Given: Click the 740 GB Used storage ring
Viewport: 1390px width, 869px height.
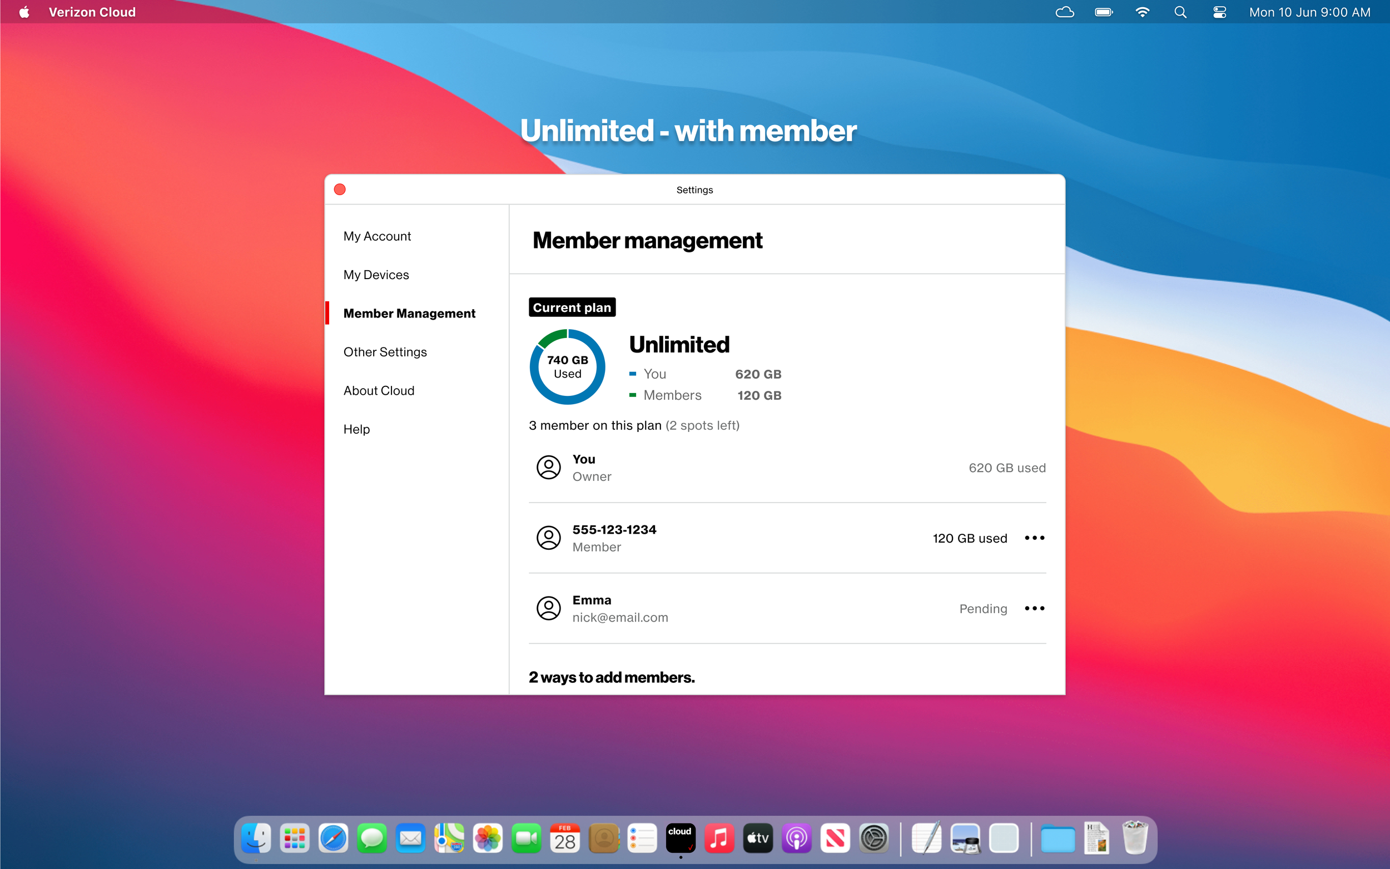Looking at the screenshot, I should pos(567,367).
